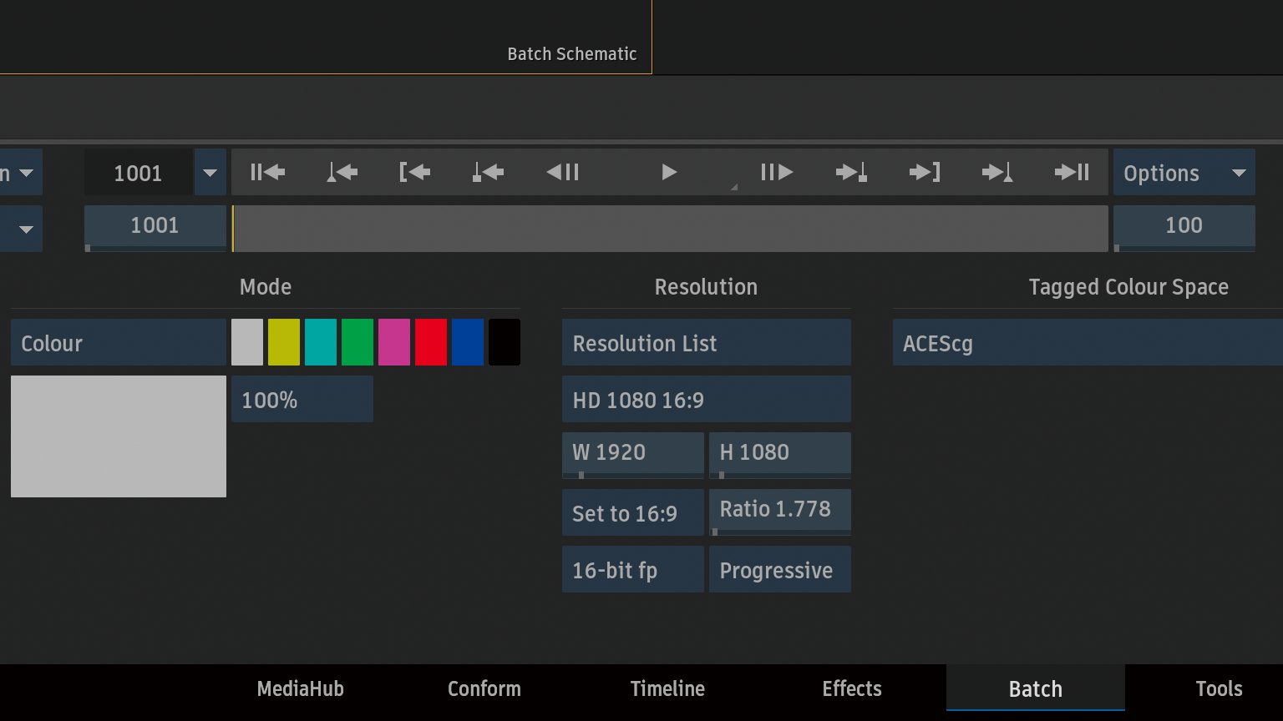This screenshot has height=721, width=1283.
Task: Step forward one frame
Action: click(777, 173)
